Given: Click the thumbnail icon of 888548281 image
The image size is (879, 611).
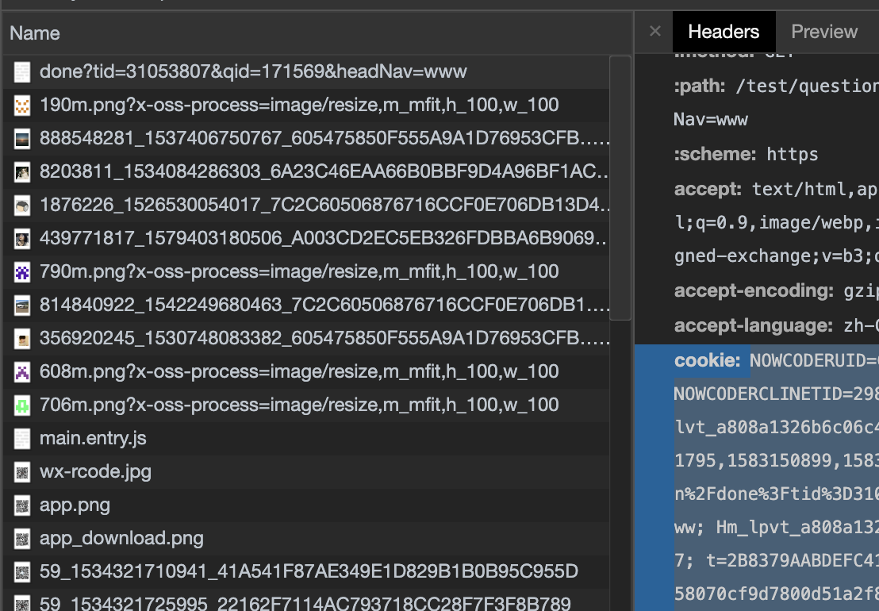Looking at the screenshot, I should pyautogui.click(x=22, y=139).
